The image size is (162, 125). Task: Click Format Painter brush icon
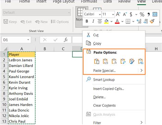pos(152,21)
